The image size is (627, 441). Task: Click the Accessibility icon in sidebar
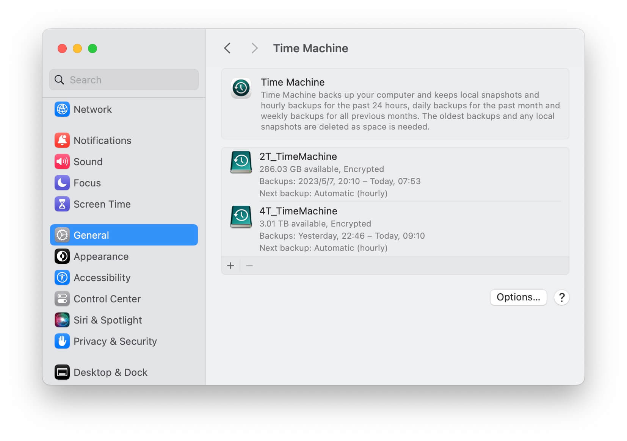62,278
